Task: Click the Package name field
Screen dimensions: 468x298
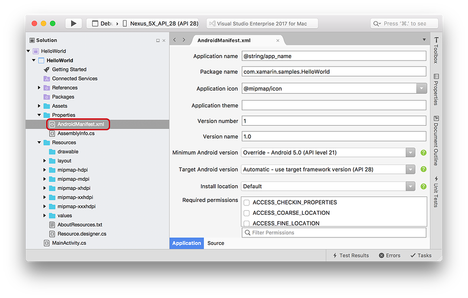Action: (334, 71)
